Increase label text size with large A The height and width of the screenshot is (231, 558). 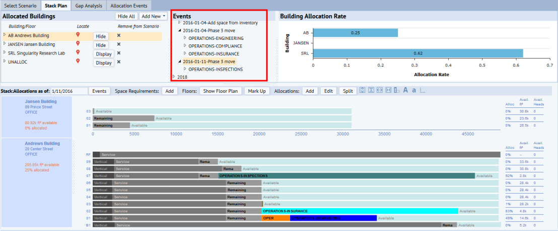[x=405, y=91]
